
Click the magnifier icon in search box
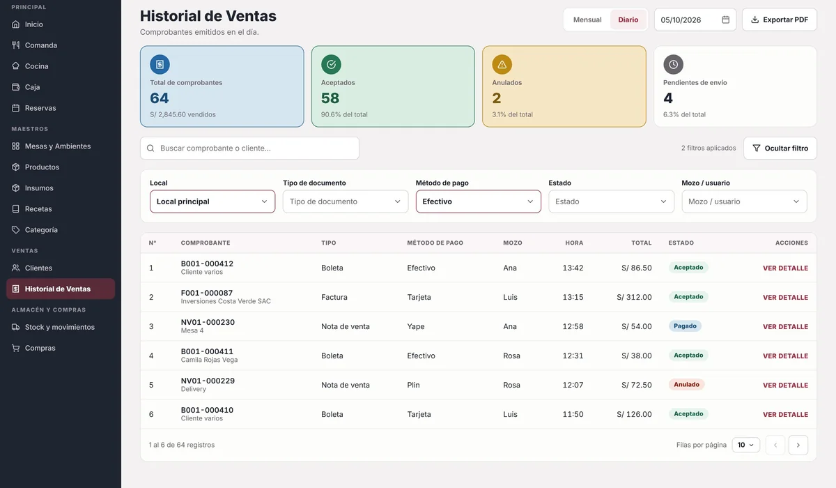tap(150, 148)
